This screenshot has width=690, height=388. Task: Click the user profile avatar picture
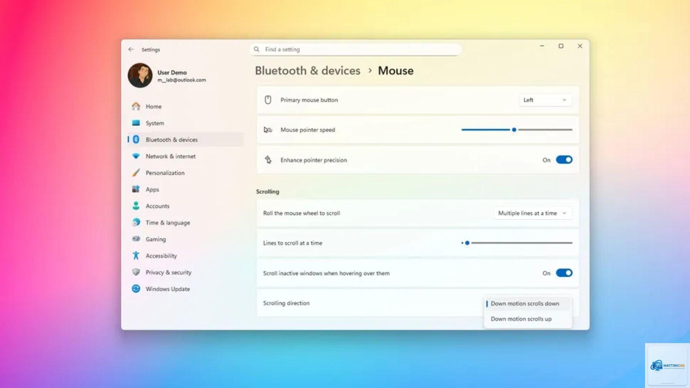[x=140, y=75]
